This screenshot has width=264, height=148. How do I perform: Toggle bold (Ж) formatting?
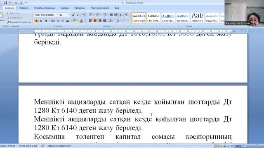[x=36, y=21]
